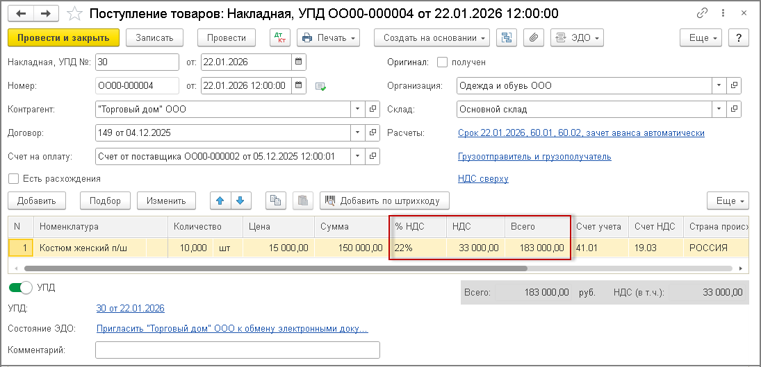Viewport: 761px width, 367px height.
Task: Click Добавить to add a row
Action: pos(36,200)
